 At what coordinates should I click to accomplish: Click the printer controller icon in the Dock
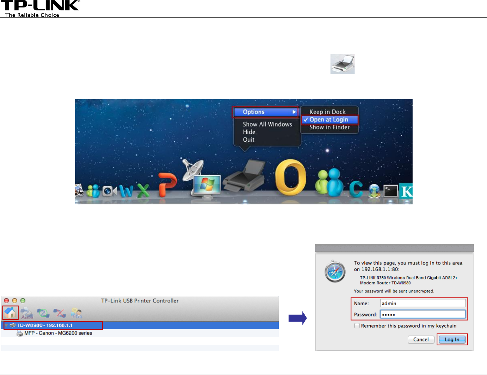click(245, 176)
